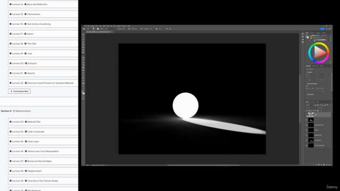Toggle visibility of the GI_RGB layer
The height and width of the screenshot is (191, 340).
tap(307, 130)
